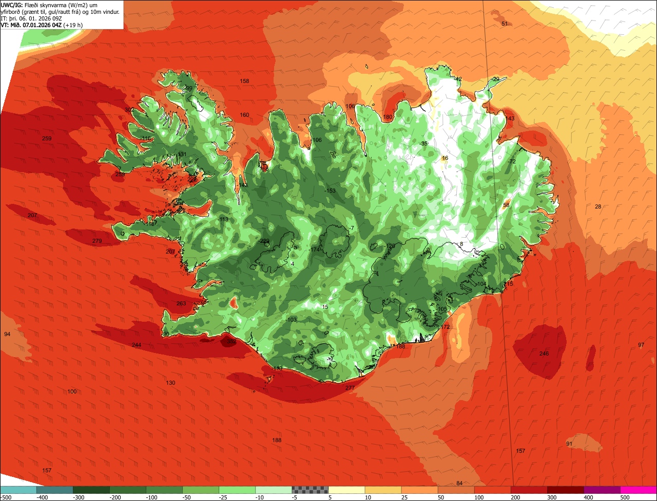Pick the pale mint -10 to -5 swatch
Viewport: 657px width, 501px height.
274,490
